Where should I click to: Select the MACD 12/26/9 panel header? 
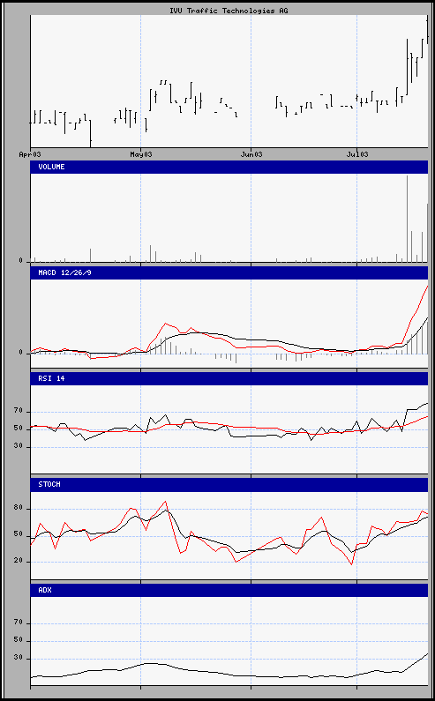pos(229,272)
